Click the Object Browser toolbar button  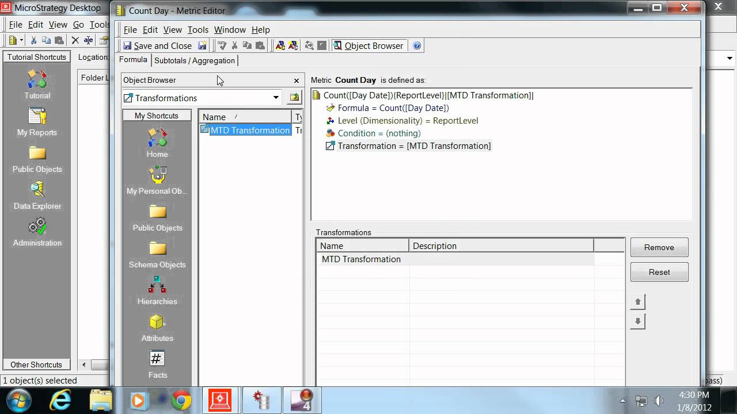(368, 46)
